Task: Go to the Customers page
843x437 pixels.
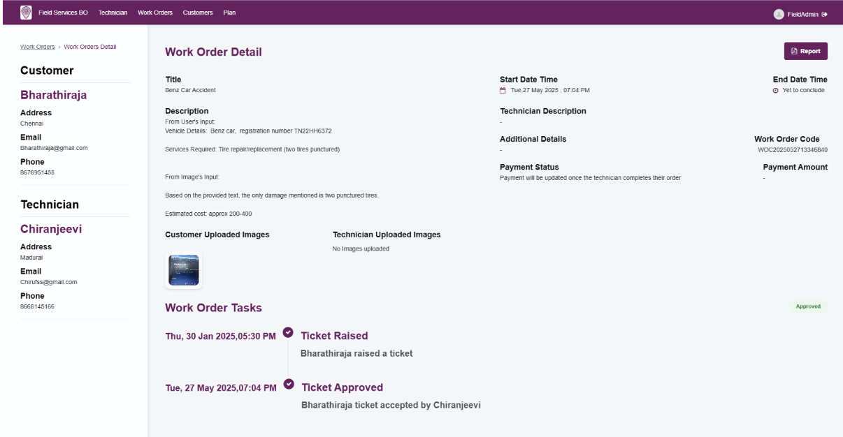Action: click(198, 13)
